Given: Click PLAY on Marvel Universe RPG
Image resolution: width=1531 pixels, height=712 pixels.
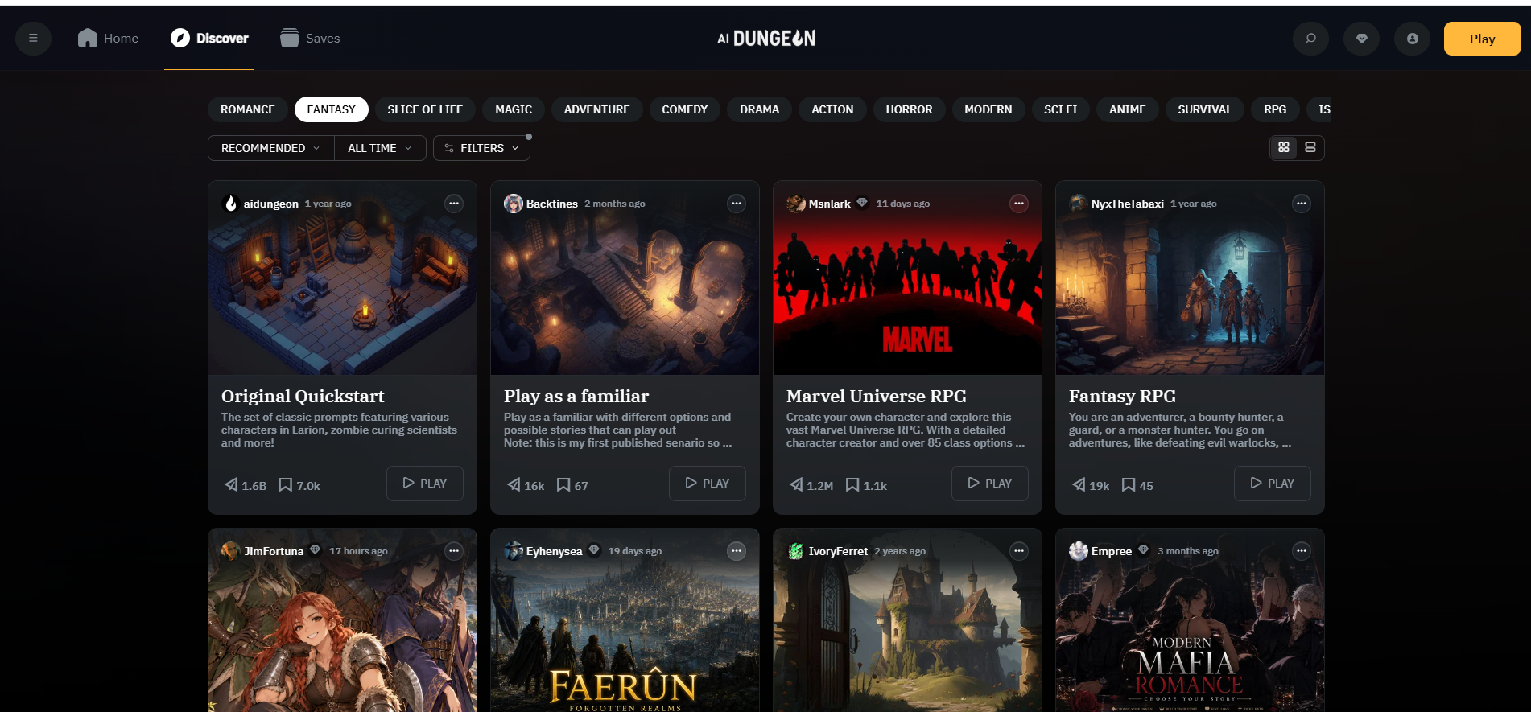Looking at the screenshot, I should (989, 484).
